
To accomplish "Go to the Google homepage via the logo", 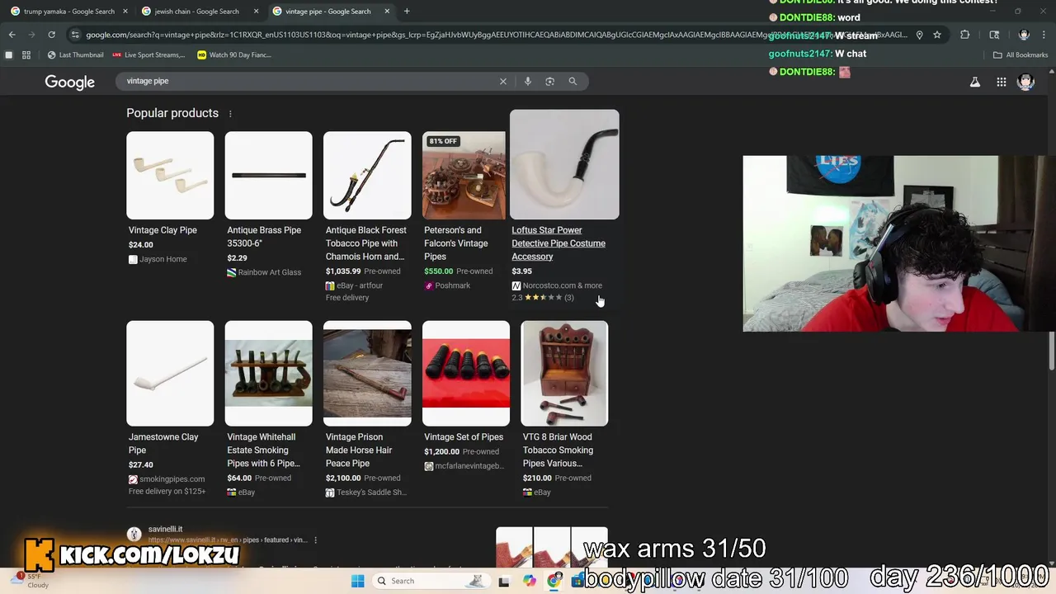I will tap(69, 82).
